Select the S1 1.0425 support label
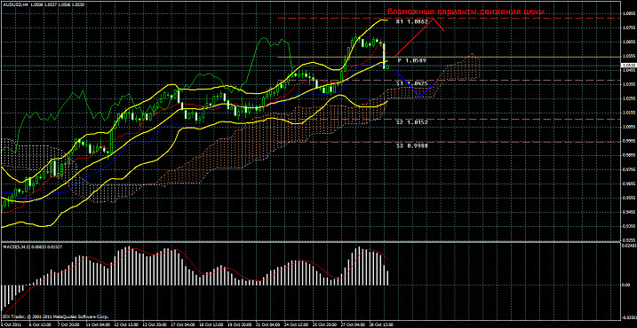 412,83
